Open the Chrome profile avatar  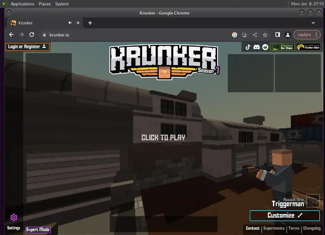(288, 35)
